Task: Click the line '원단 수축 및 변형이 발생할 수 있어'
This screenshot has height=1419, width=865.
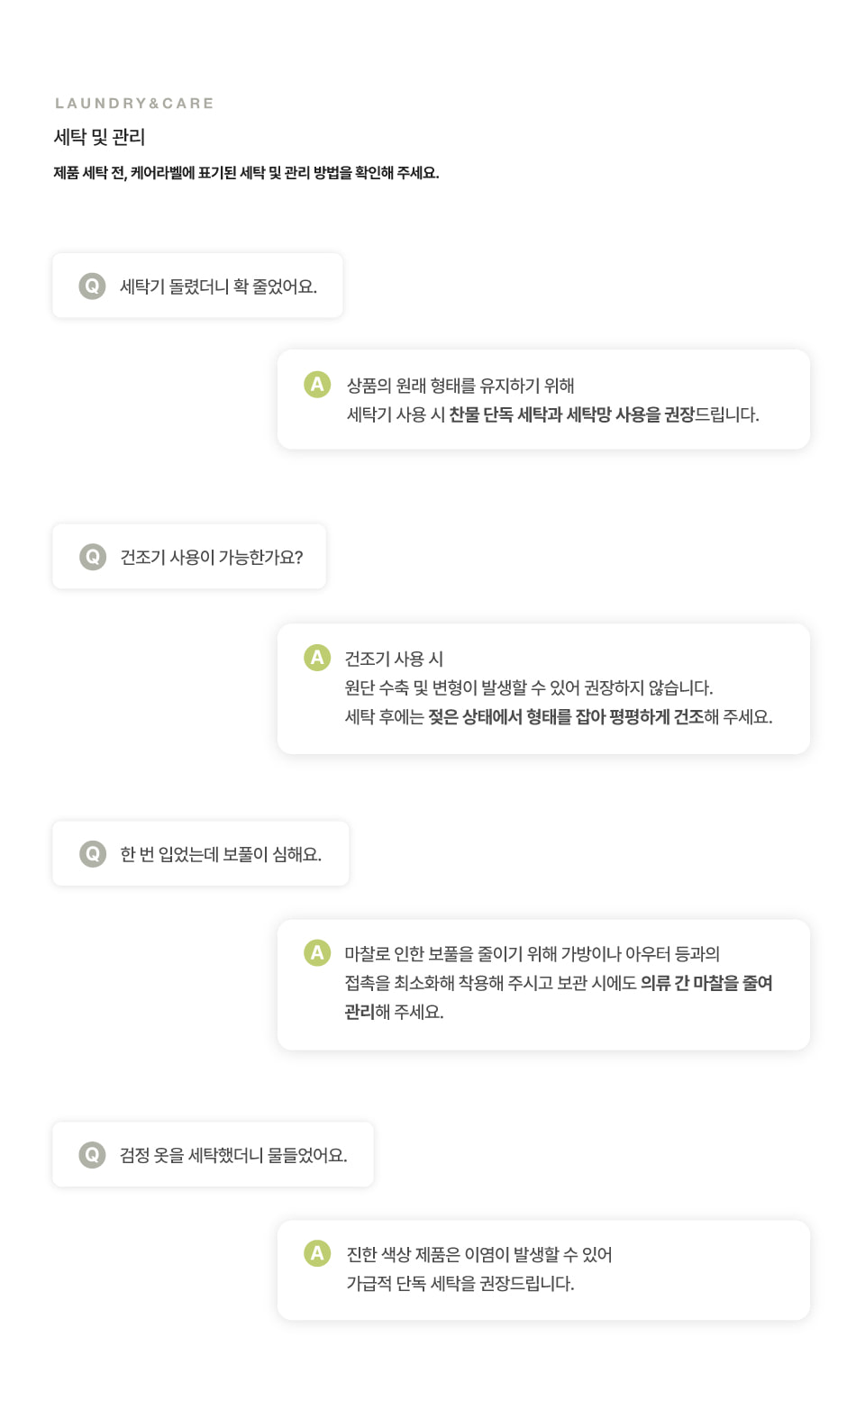Action: click(462, 688)
